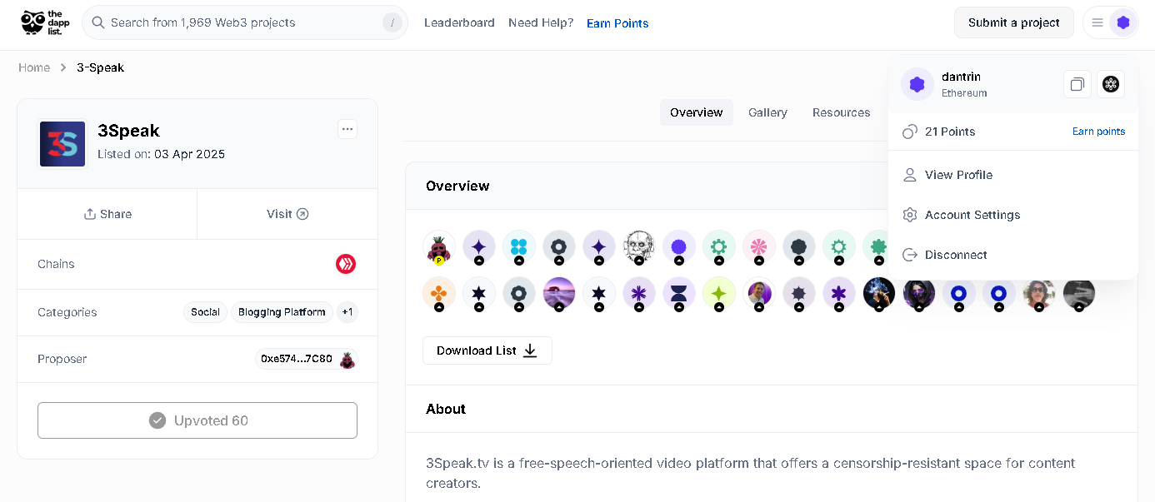Toggle the Upvoted 60 button
Screen dimensions: 1155x502
click(197, 420)
